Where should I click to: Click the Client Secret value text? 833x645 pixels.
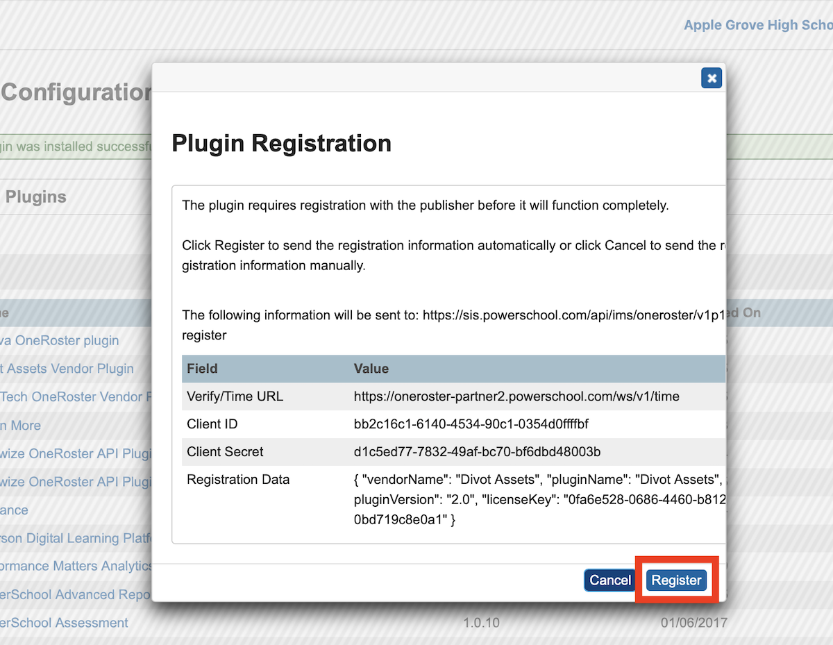click(476, 451)
